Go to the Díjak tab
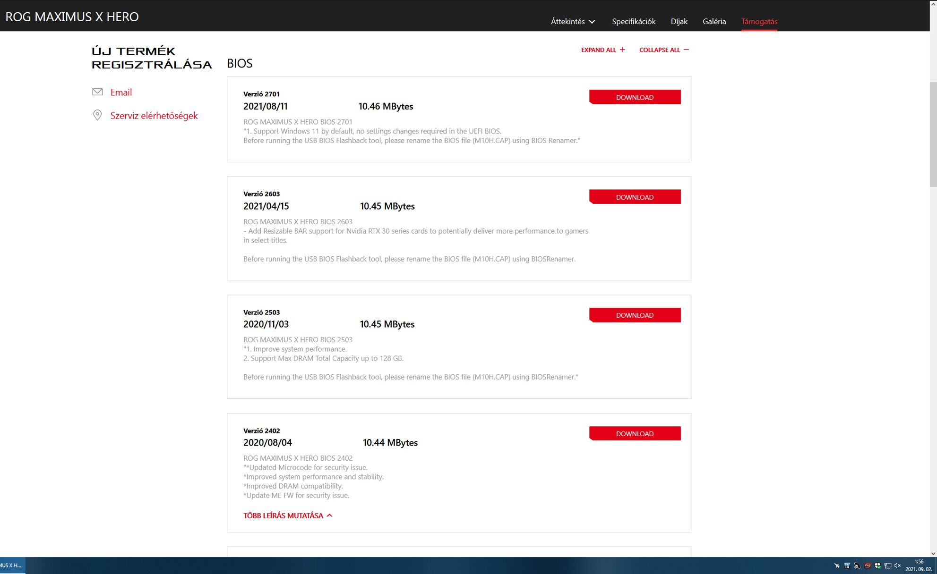This screenshot has width=937, height=574. pos(679,21)
